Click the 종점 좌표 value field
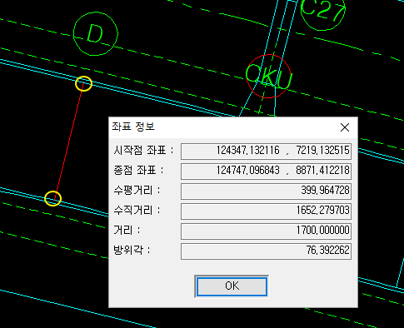Viewport: 404px width, 328px height. [x=266, y=171]
